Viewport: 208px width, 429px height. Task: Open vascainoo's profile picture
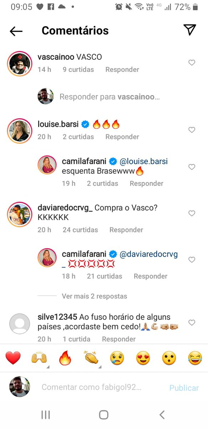pos(18,63)
